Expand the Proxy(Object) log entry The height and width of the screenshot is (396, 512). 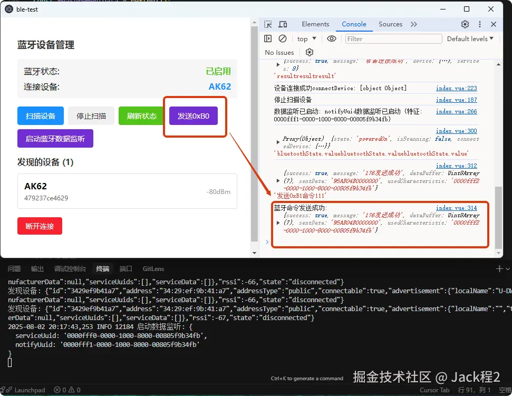click(x=278, y=142)
